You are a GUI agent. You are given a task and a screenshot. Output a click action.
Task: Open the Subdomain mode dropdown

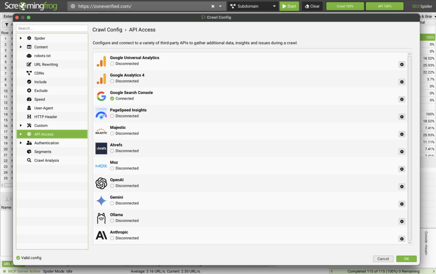253,6
